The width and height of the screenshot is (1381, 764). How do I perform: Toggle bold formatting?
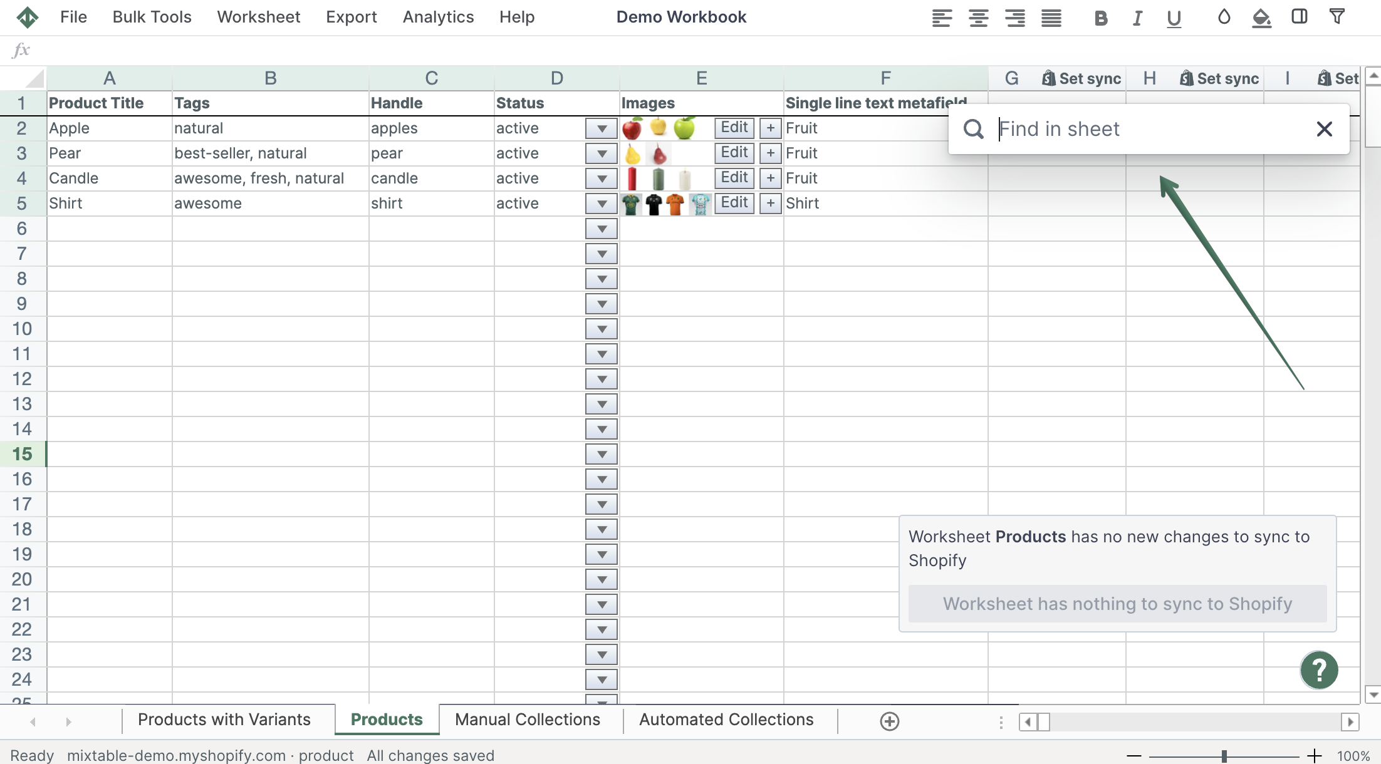click(x=1100, y=18)
